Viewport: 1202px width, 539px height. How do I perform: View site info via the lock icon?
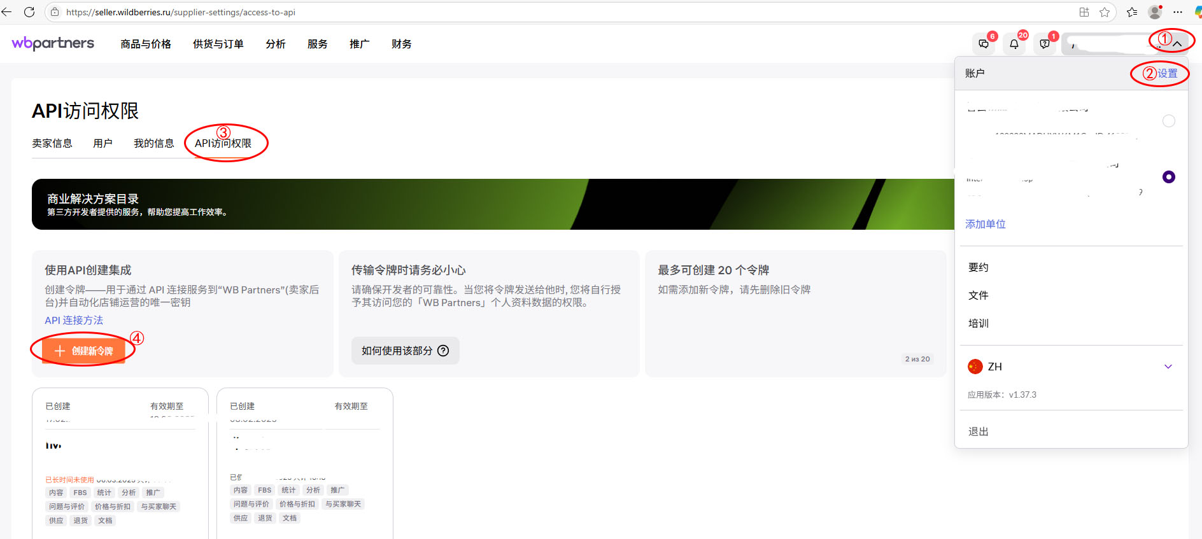coord(55,12)
